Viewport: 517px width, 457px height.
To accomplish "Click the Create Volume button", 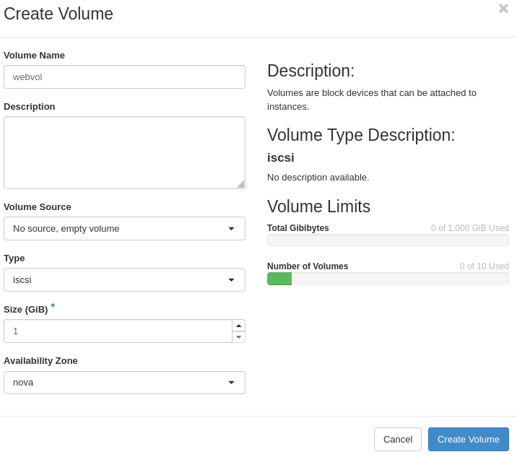I will 468,439.
